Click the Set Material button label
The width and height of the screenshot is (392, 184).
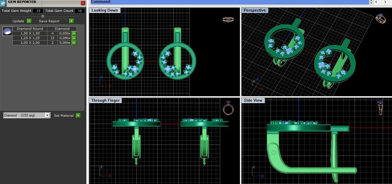[x=64, y=115]
